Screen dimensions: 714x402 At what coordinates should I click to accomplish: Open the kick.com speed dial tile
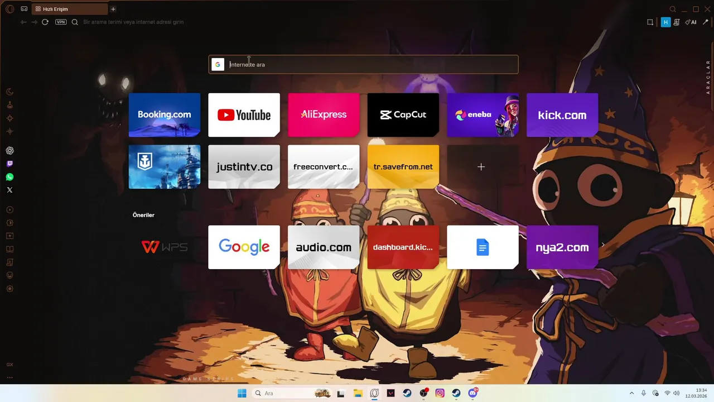click(562, 115)
